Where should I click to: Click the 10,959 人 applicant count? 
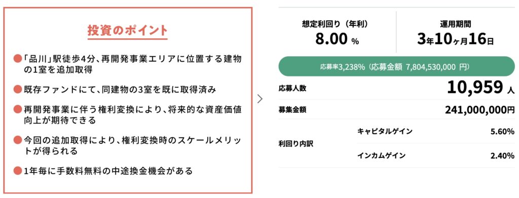coord(480,88)
